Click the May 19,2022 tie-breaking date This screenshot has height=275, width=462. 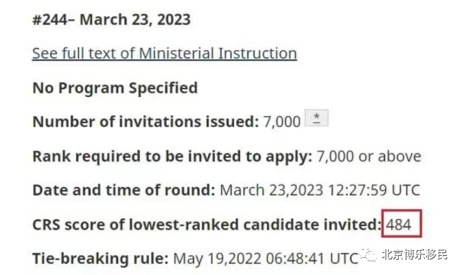coord(217,258)
